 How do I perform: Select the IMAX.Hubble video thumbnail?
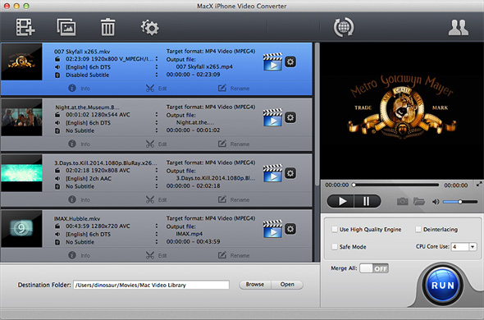21,229
